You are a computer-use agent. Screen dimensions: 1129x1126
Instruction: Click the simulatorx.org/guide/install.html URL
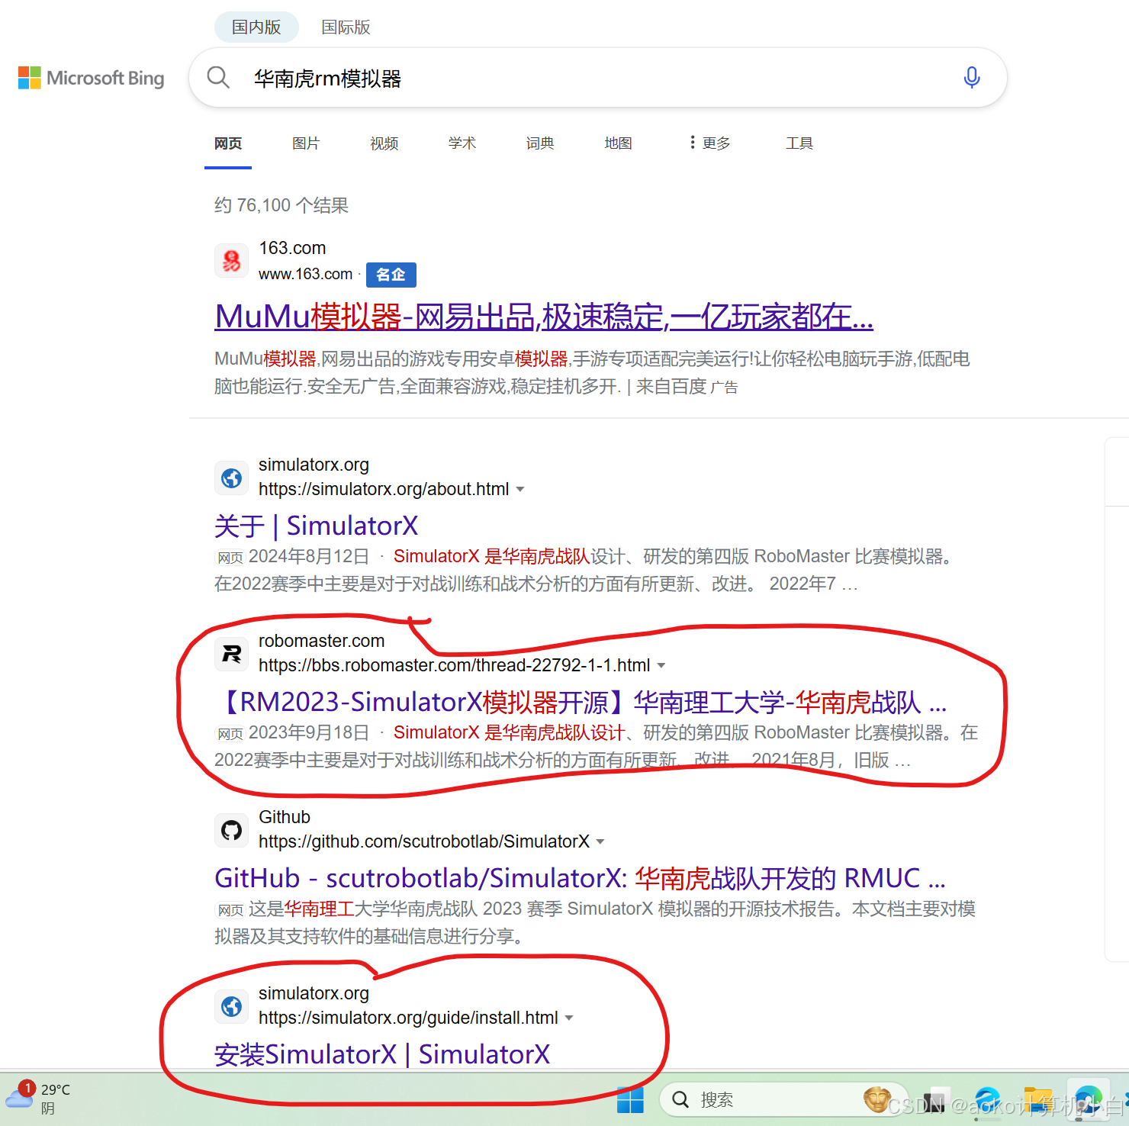[408, 1018]
